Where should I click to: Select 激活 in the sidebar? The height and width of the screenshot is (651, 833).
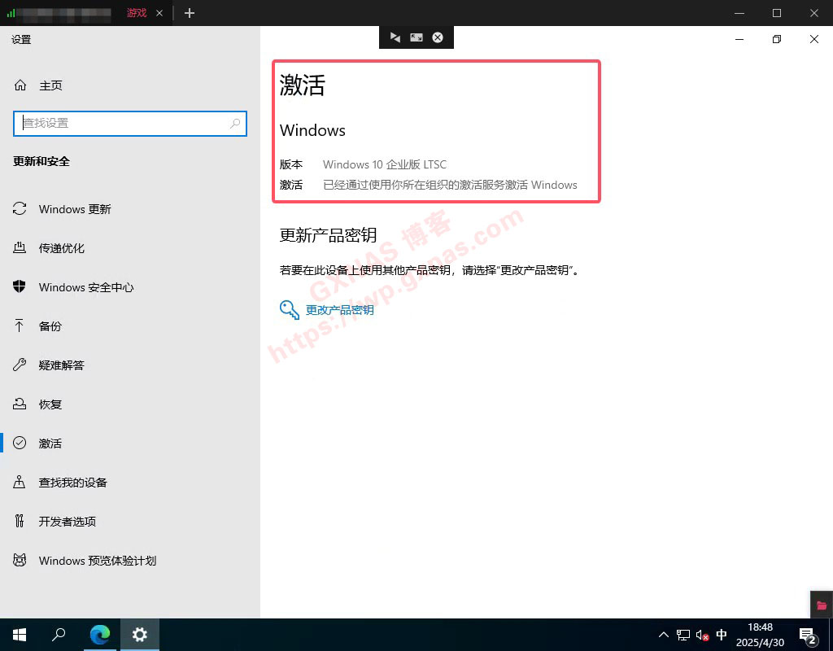point(50,443)
